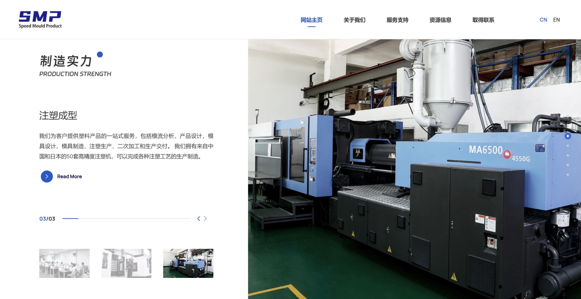Click the blue dot beside 制造实力 heading
Screen dimensions: 581x299
[x=100, y=54]
